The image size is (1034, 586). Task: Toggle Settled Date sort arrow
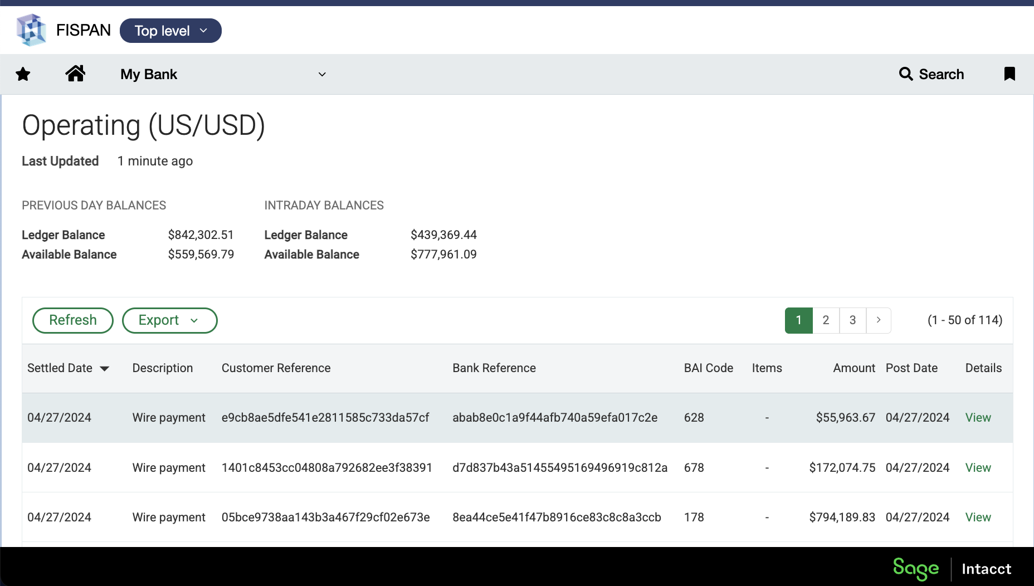(104, 369)
